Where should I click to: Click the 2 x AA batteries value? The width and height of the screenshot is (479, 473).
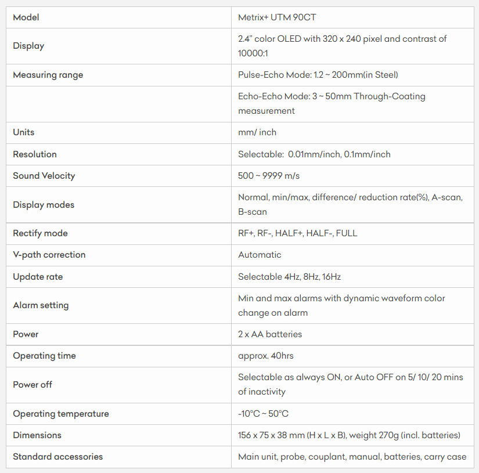click(x=270, y=334)
